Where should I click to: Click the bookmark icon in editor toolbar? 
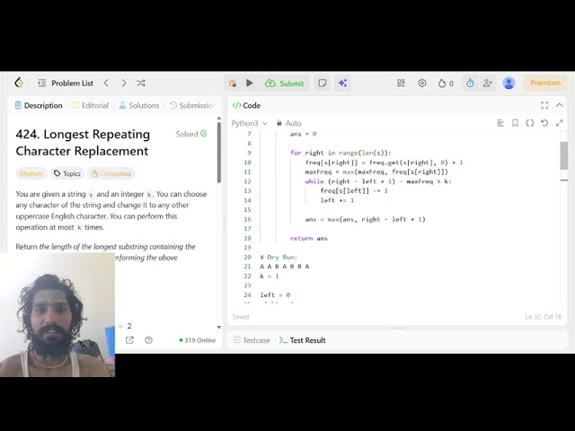click(515, 123)
